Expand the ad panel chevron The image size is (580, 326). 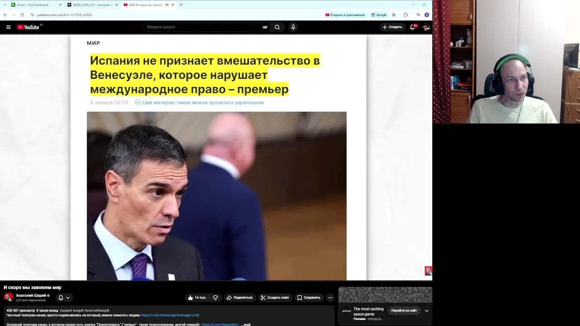tap(426, 311)
